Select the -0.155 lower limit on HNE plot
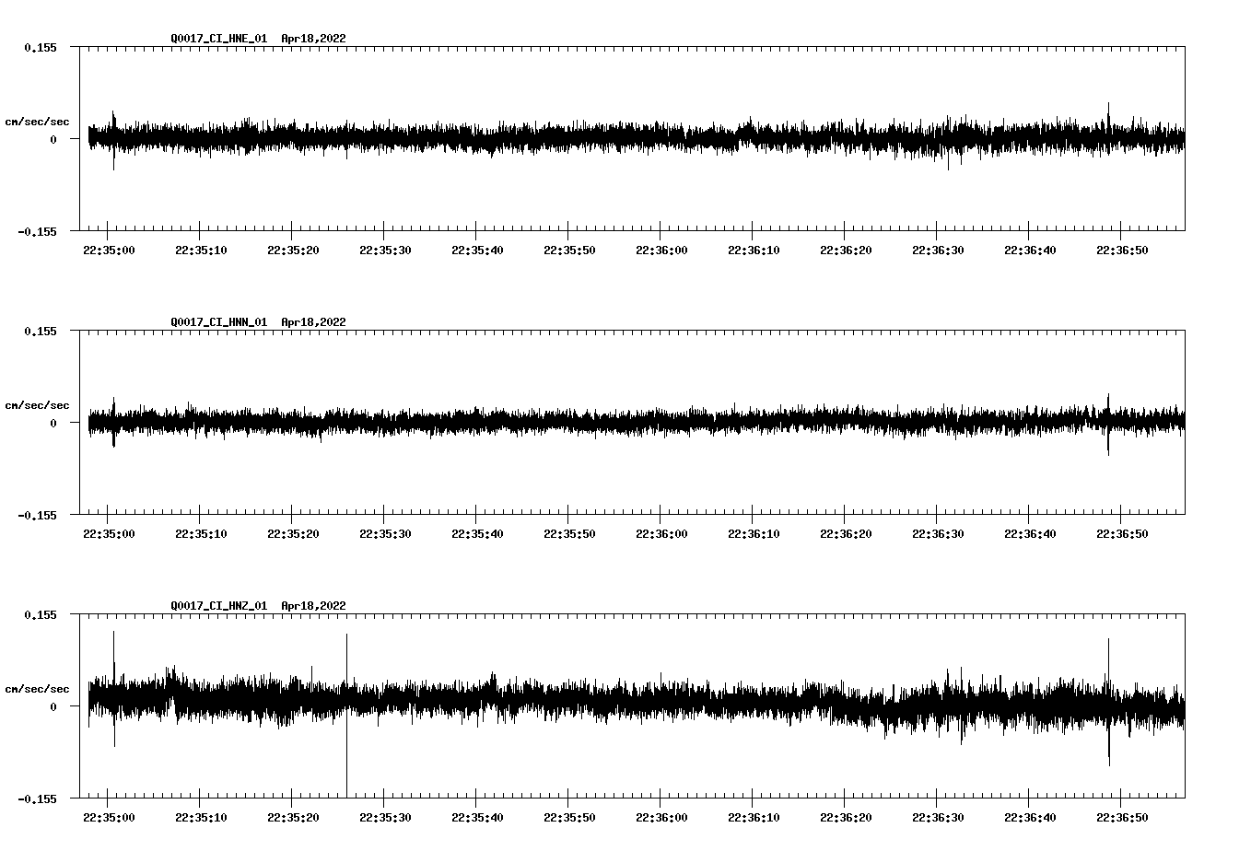This screenshot has height=851, width=1251. (37, 231)
